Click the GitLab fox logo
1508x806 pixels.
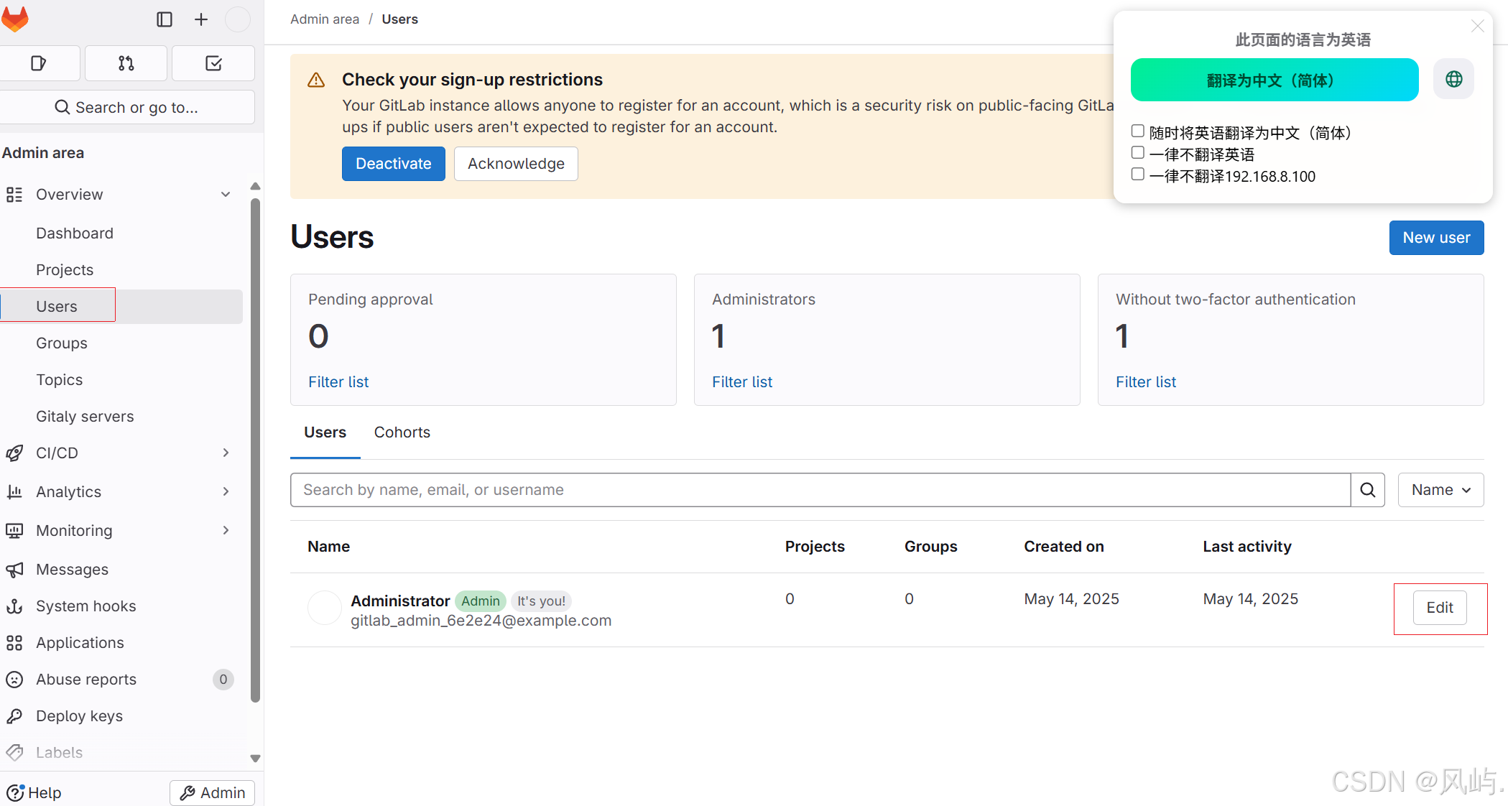click(14, 19)
